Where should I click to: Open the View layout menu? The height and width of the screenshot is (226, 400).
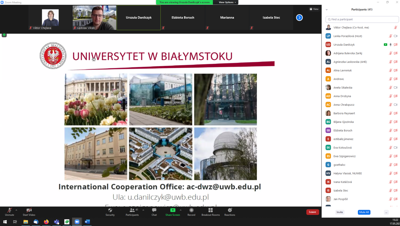(x=314, y=9)
